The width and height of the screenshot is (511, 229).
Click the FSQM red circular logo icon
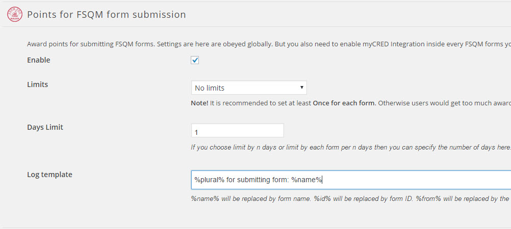pos(14,14)
